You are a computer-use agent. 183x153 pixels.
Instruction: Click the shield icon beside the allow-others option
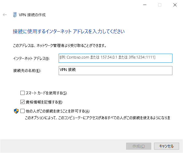pos(16,111)
